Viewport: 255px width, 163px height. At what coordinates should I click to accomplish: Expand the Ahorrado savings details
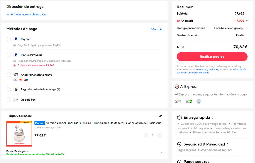[247, 21]
